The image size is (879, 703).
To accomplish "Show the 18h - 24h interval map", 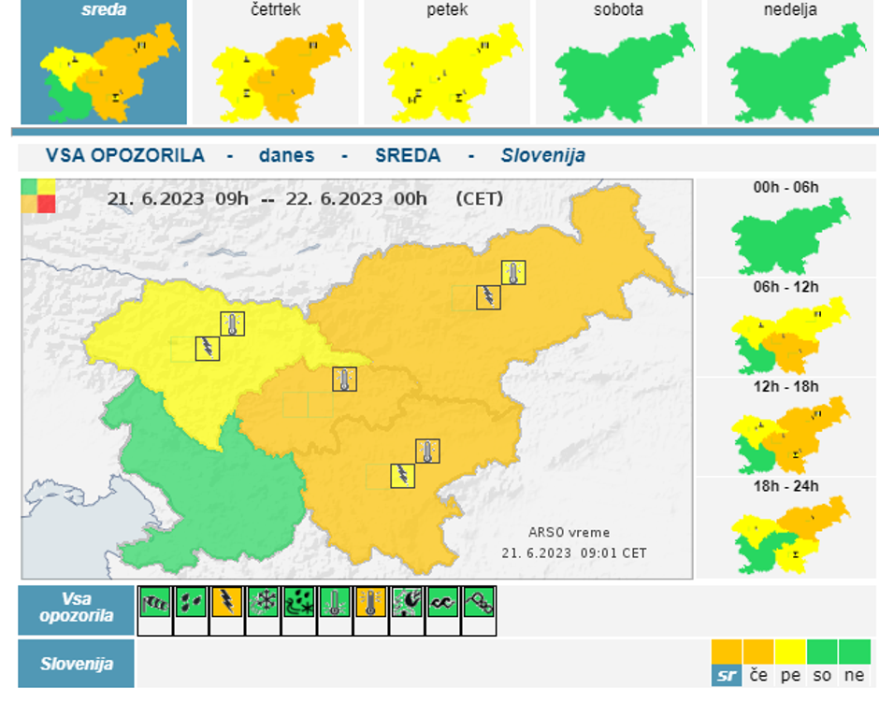I will (786, 527).
